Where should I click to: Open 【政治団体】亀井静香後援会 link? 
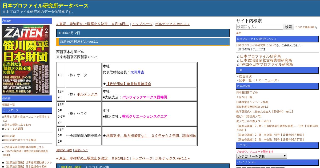pos(129,84)
